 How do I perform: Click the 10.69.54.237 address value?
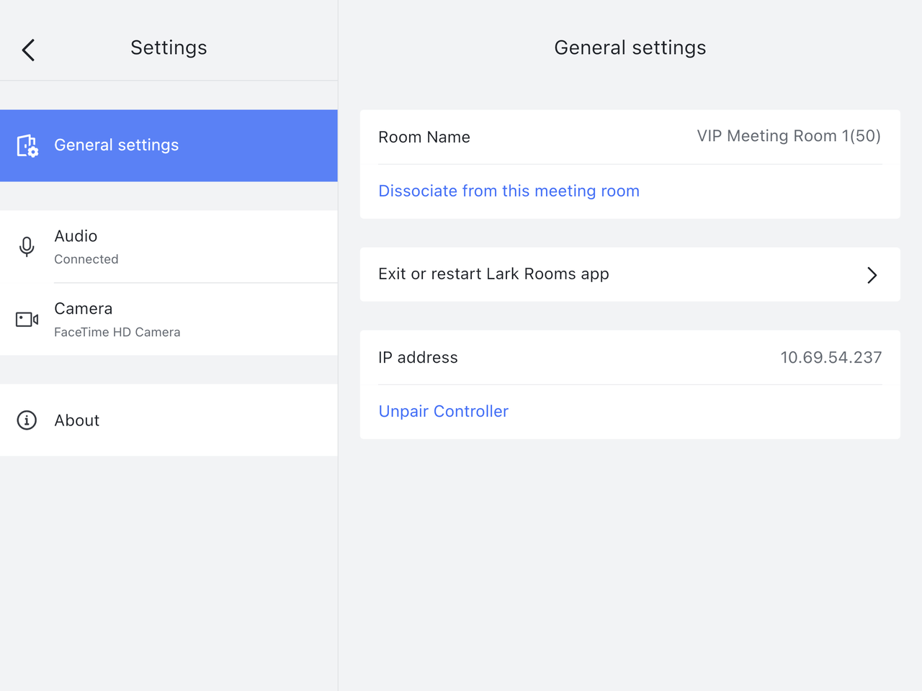point(831,358)
